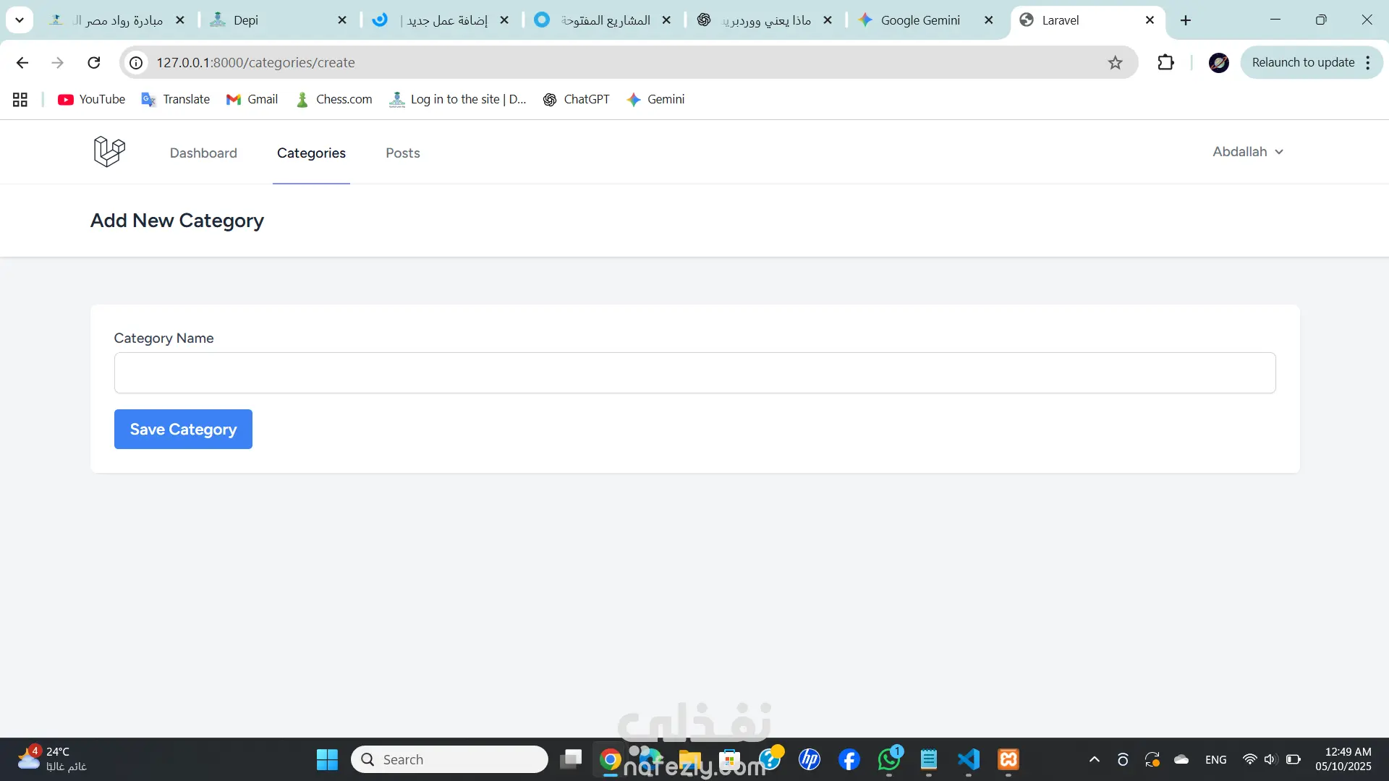This screenshot has width=1389, height=781.
Task: Open the Dashboard nav item
Action: [x=203, y=153]
